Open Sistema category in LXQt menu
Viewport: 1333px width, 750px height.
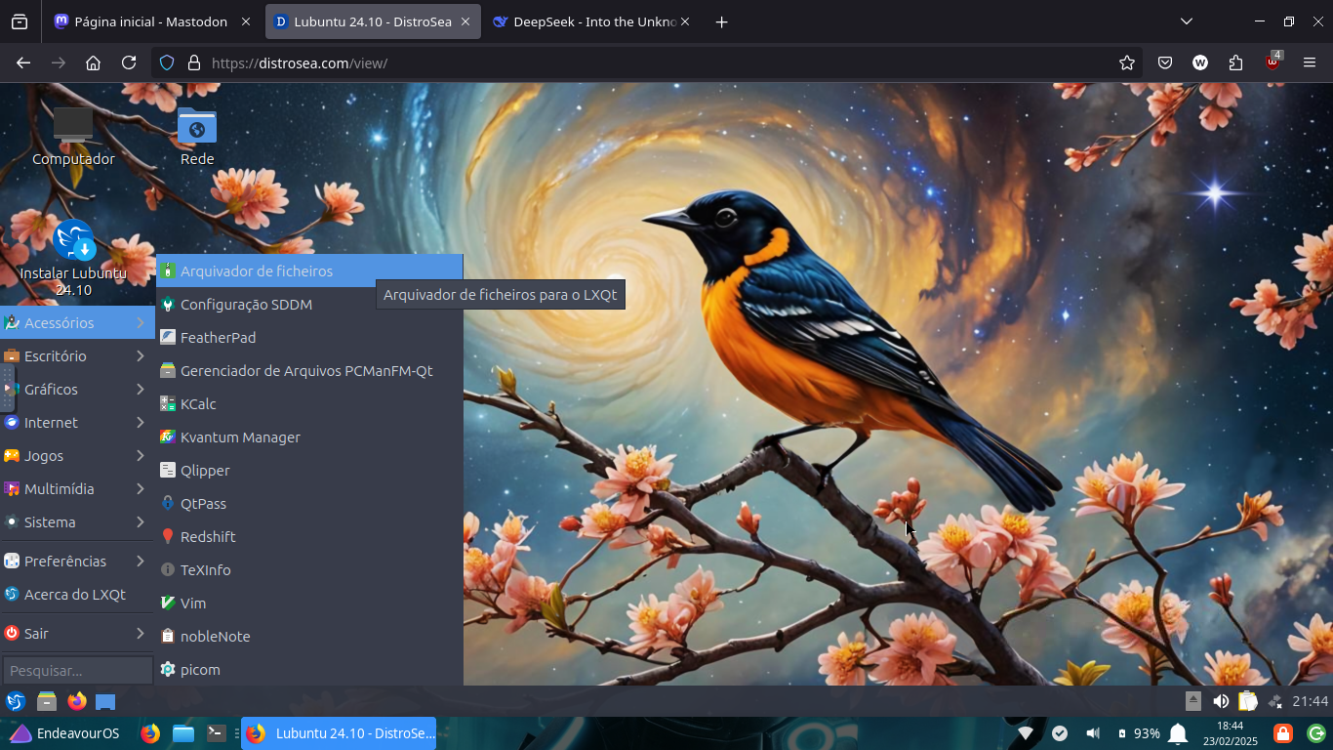click(x=77, y=522)
